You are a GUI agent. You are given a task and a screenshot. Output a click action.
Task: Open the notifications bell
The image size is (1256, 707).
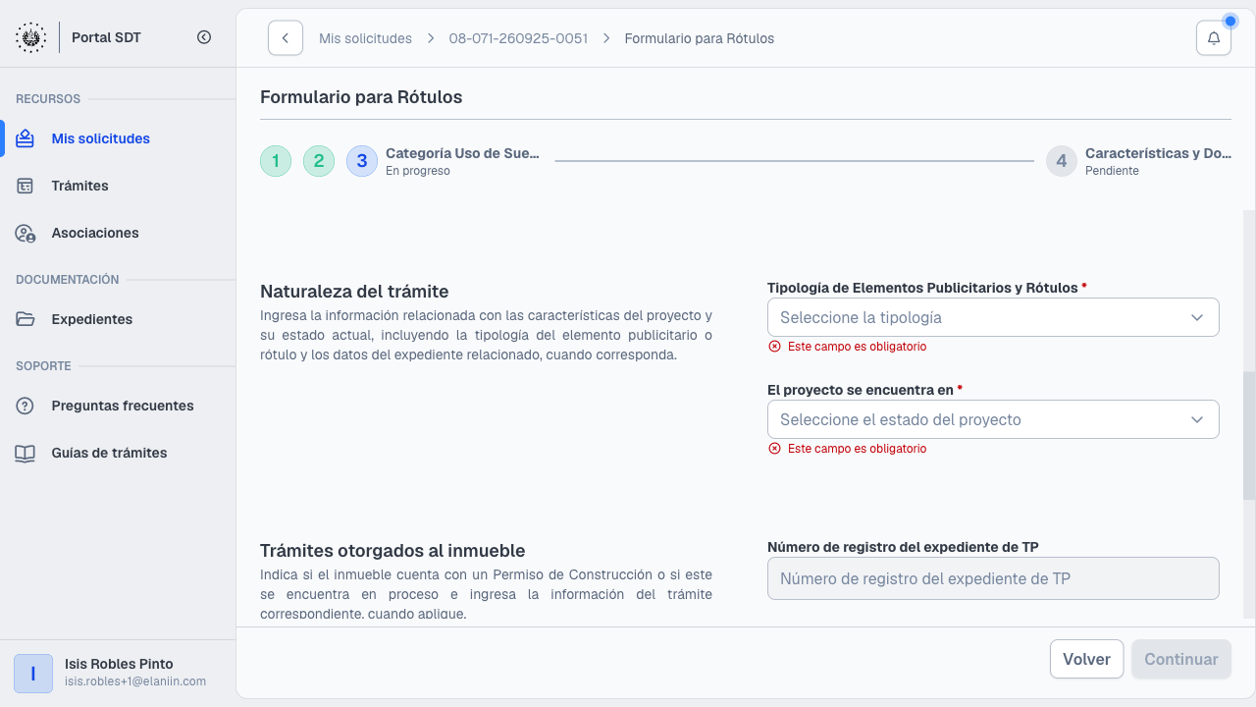(1214, 38)
